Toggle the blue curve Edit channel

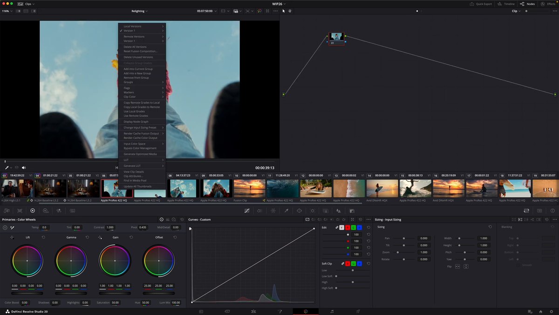359,227
